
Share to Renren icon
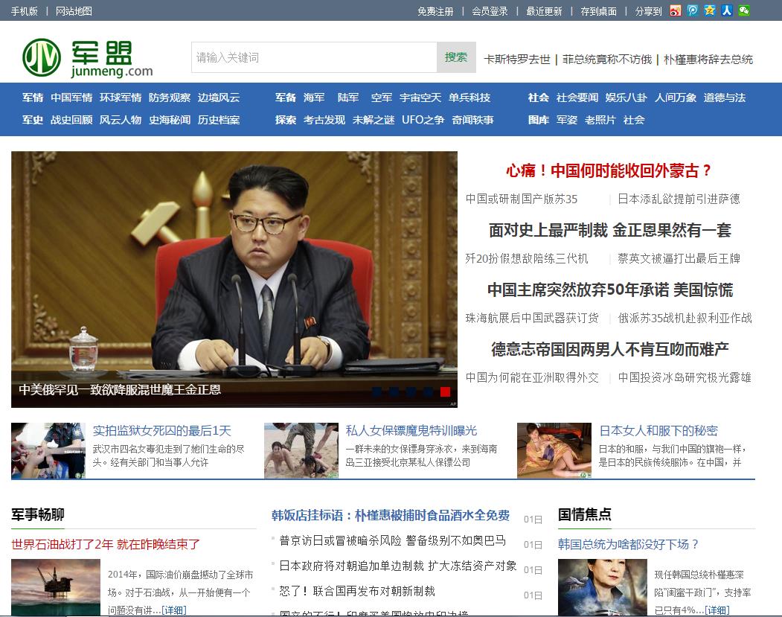pyautogui.click(x=727, y=10)
